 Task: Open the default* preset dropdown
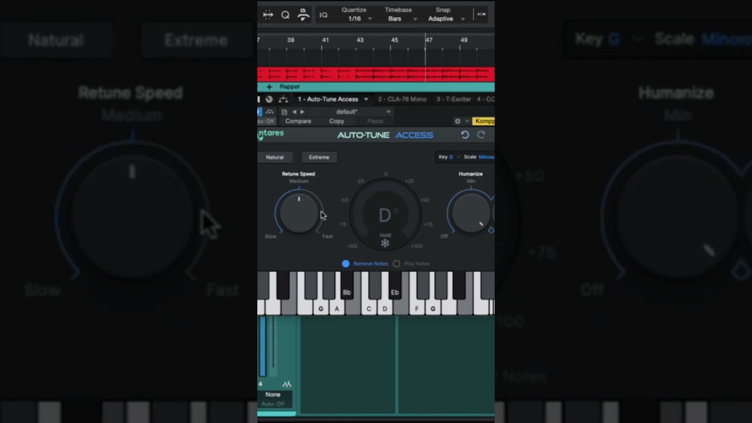click(x=349, y=112)
